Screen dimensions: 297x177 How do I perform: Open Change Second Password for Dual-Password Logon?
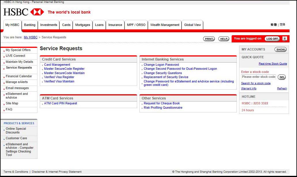click(180, 69)
